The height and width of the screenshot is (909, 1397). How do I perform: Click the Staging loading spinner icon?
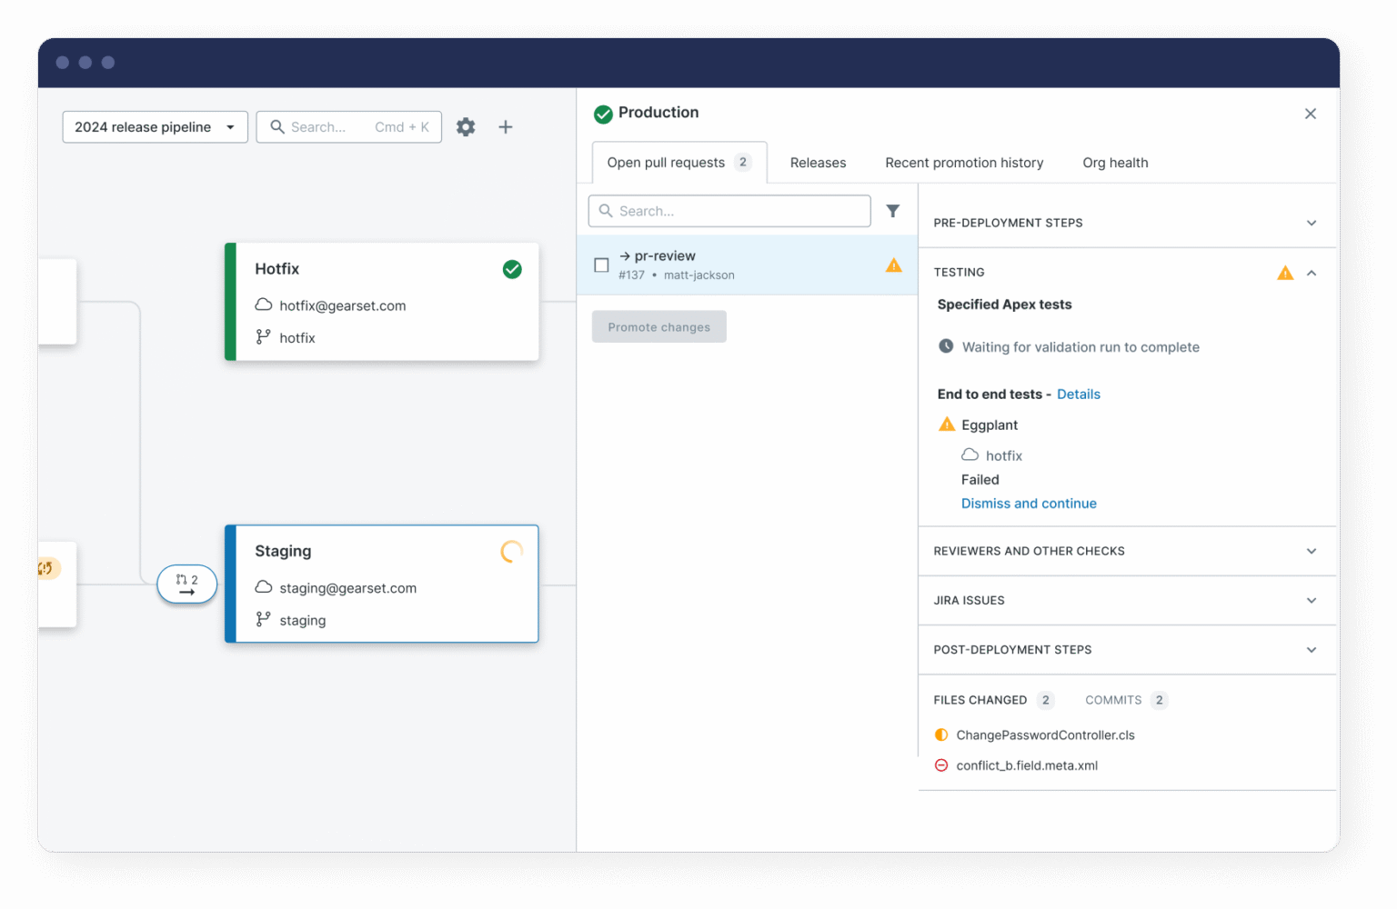point(512,552)
